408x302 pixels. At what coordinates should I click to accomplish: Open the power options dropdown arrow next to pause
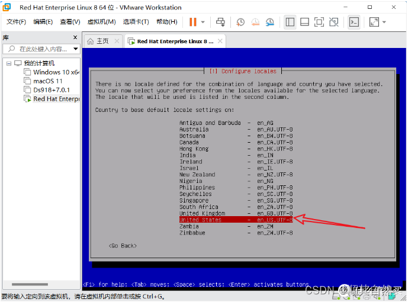203,22
